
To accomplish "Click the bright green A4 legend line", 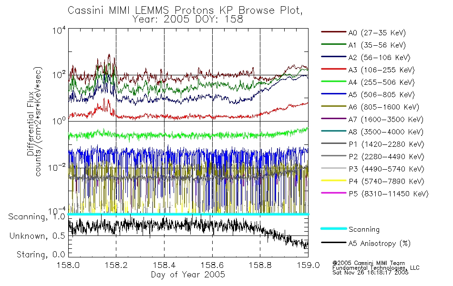I will click(x=333, y=82).
